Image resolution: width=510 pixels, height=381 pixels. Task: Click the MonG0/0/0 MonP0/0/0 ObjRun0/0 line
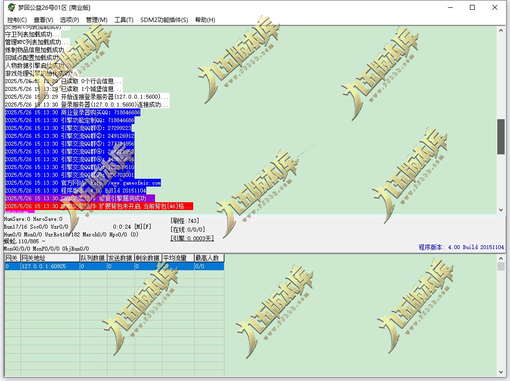click(x=46, y=249)
